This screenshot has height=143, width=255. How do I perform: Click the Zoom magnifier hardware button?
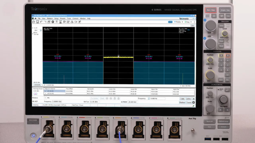pos(227,90)
